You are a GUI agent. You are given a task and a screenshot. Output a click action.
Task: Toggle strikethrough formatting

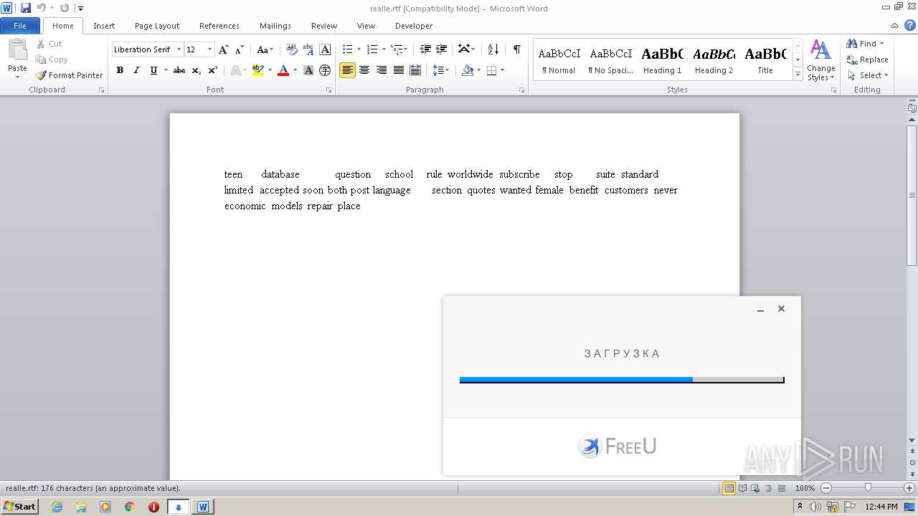pos(179,70)
